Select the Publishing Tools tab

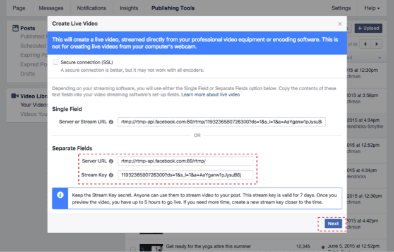173,8
